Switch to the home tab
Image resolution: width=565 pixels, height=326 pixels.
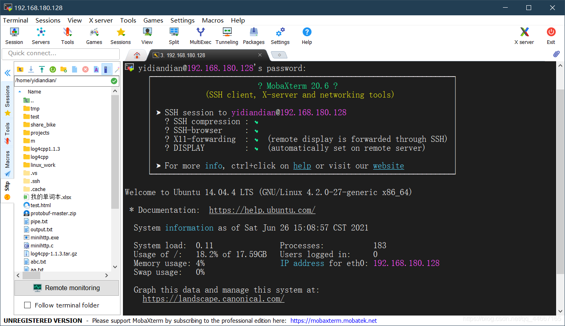point(137,55)
